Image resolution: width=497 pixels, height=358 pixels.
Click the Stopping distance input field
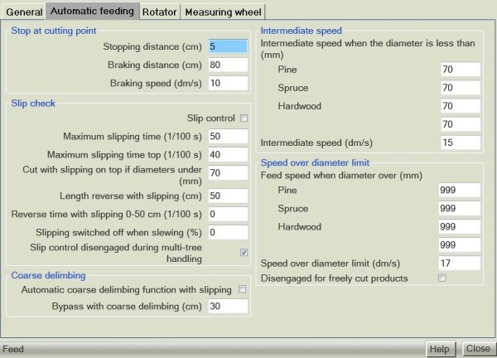click(228, 46)
